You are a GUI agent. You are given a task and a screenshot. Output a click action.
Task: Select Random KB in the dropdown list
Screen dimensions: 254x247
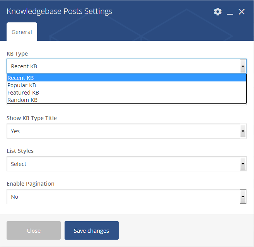click(127, 100)
